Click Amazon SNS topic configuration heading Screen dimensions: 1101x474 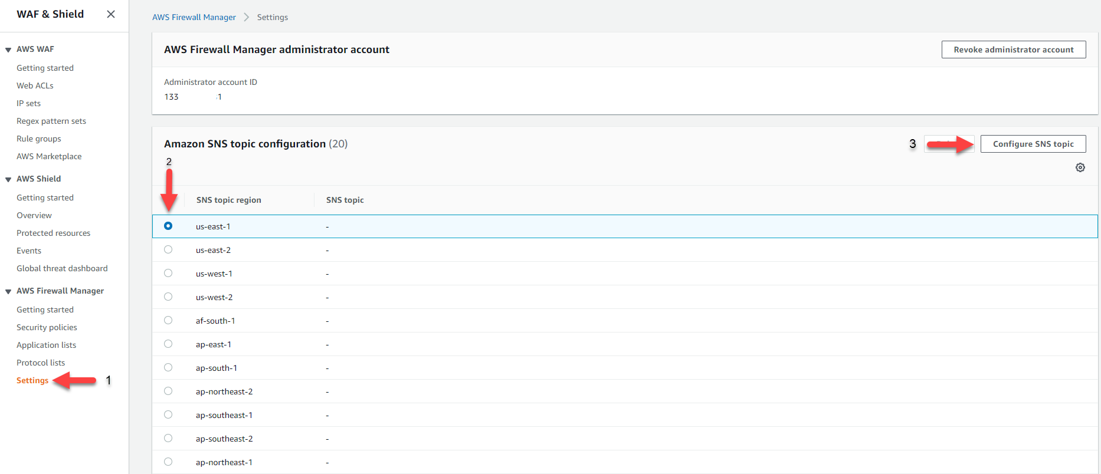[245, 144]
